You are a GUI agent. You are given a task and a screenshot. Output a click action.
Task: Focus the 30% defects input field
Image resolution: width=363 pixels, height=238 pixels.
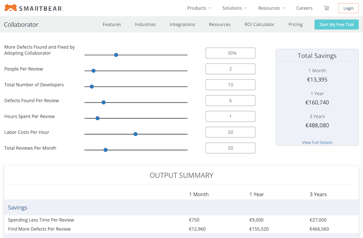230,53
